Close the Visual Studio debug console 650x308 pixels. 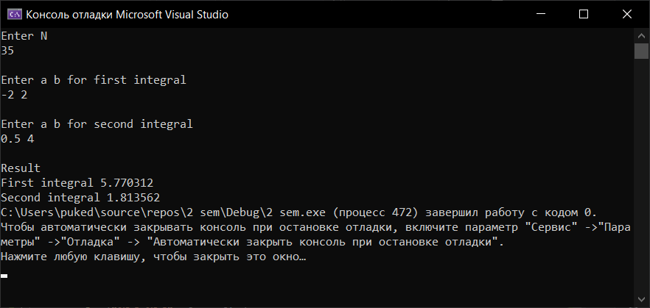click(x=625, y=14)
